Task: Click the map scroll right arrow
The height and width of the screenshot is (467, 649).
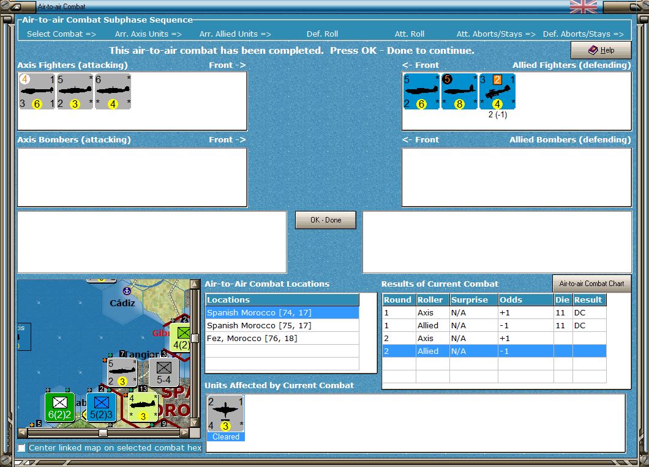Action: click(x=185, y=433)
